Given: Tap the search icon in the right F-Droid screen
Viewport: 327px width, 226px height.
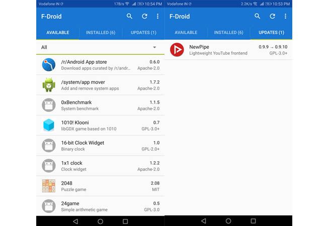Looking at the screenshot, I should tap(258, 16).
